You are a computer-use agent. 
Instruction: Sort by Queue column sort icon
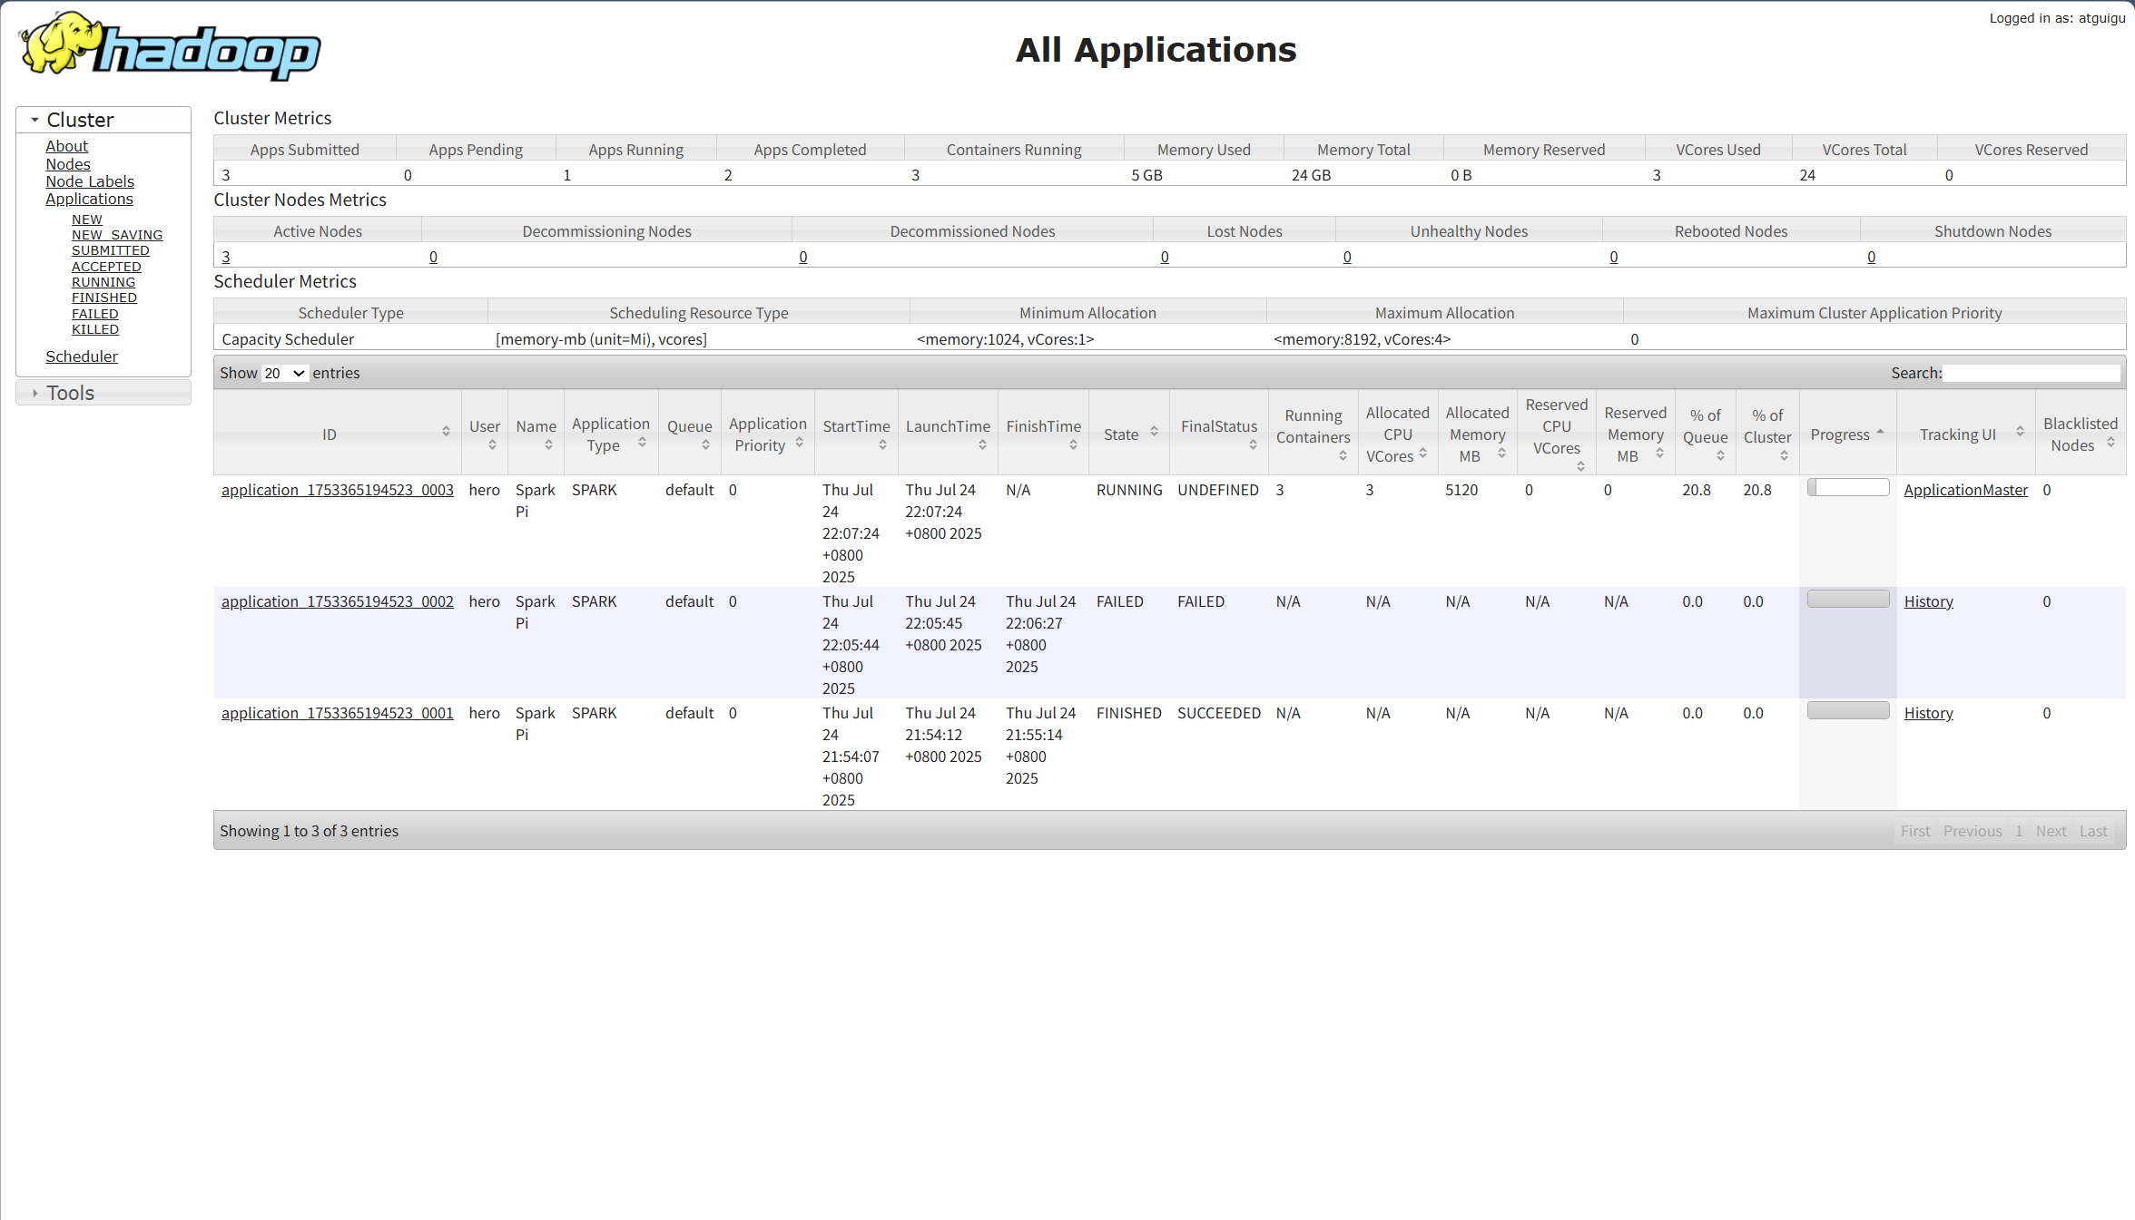pyautogui.click(x=705, y=445)
